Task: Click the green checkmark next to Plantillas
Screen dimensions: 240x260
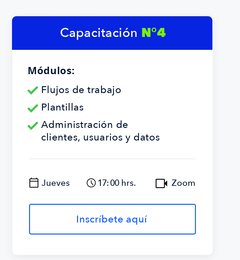Action: 33,108
